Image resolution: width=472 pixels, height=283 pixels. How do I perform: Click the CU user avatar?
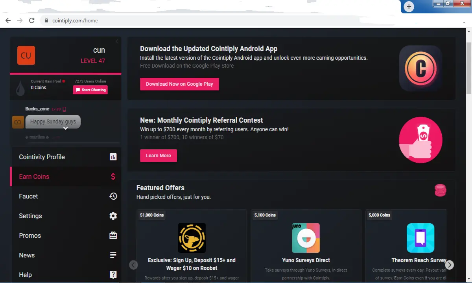coord(26,55)
